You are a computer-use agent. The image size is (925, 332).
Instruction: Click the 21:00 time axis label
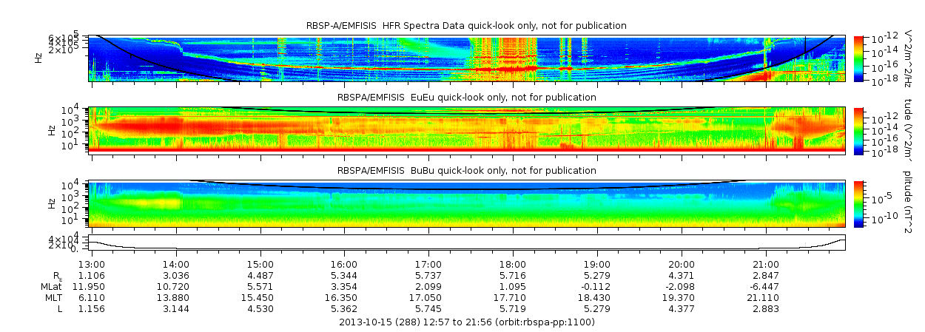766,264
